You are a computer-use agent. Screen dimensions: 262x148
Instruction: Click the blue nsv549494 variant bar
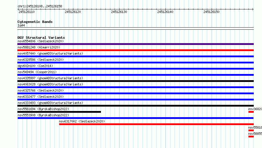135,75
